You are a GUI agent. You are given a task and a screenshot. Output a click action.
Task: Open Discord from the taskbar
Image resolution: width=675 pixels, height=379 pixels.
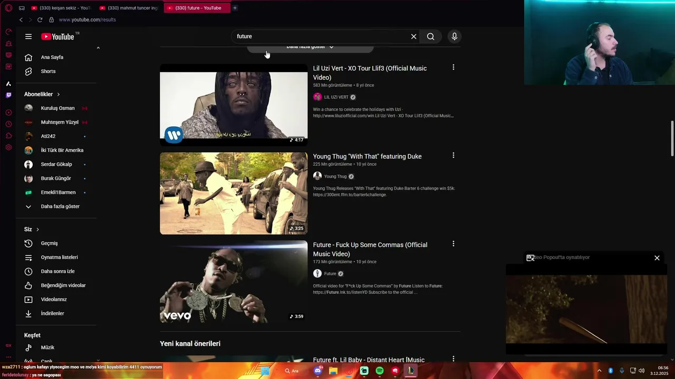tap(318, 371)
